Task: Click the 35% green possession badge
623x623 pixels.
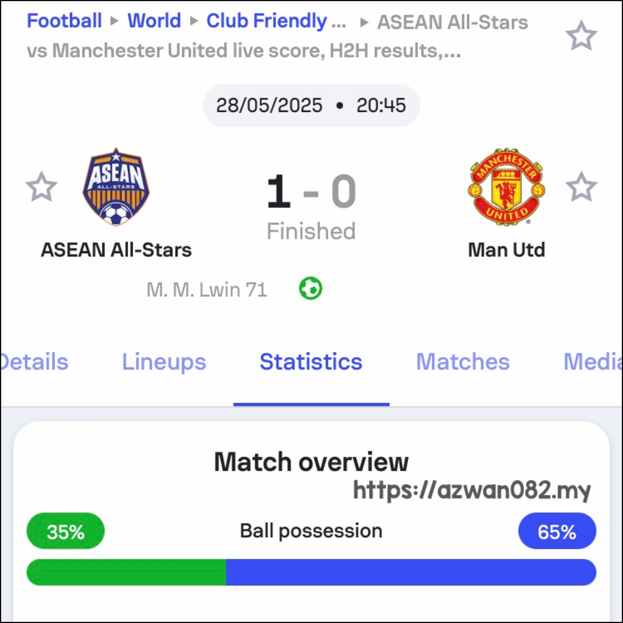Action: pos(65,531)
